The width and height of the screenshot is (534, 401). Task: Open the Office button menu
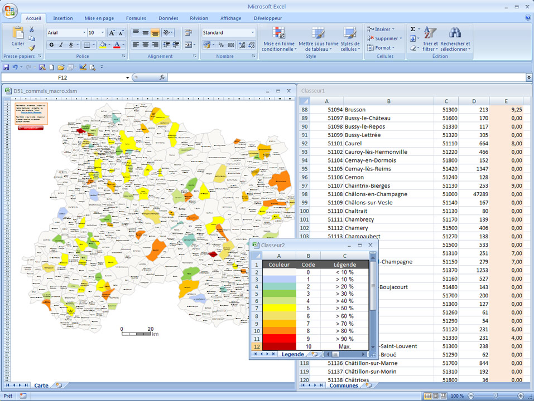click(9, 11)
